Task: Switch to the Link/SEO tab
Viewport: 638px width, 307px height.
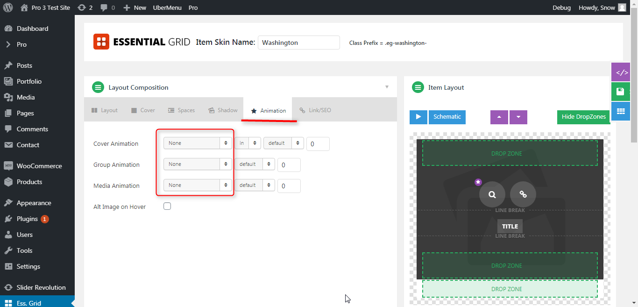Action: tap(316, 110)
